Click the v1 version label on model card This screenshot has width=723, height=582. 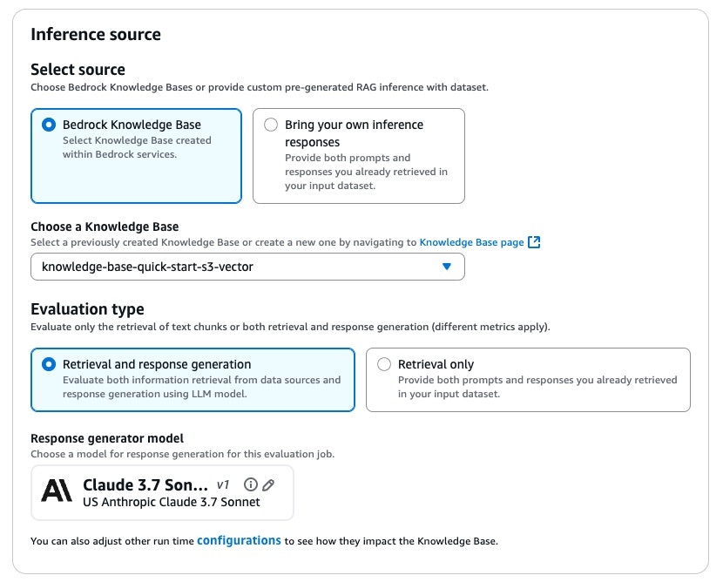click(x=223, y=484)
